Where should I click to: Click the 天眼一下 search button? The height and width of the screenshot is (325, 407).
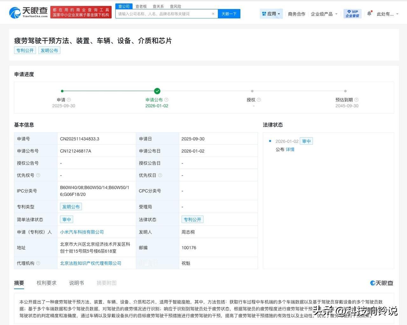tap(229, 14)
